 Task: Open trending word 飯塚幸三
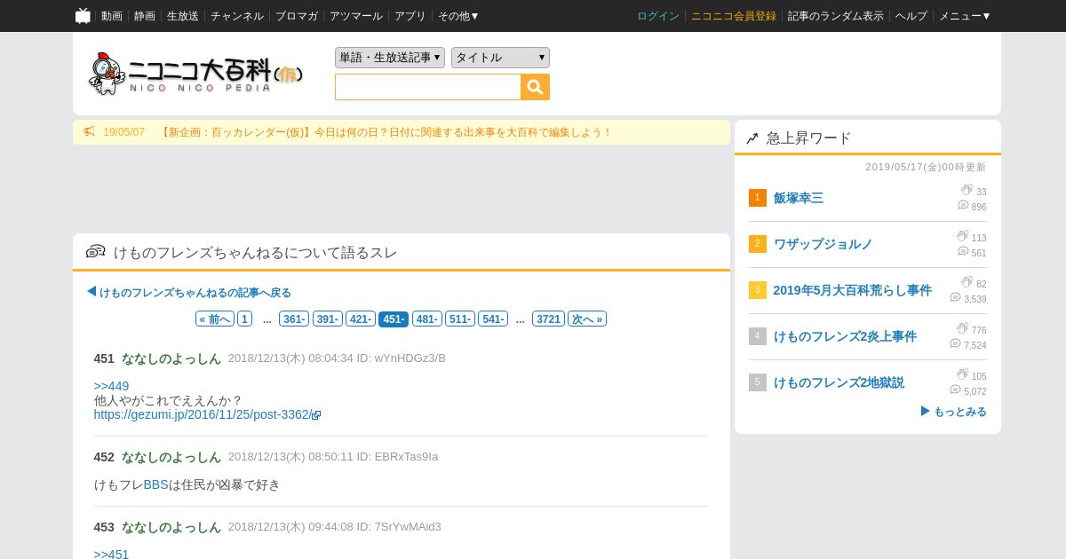pos(799,198)
